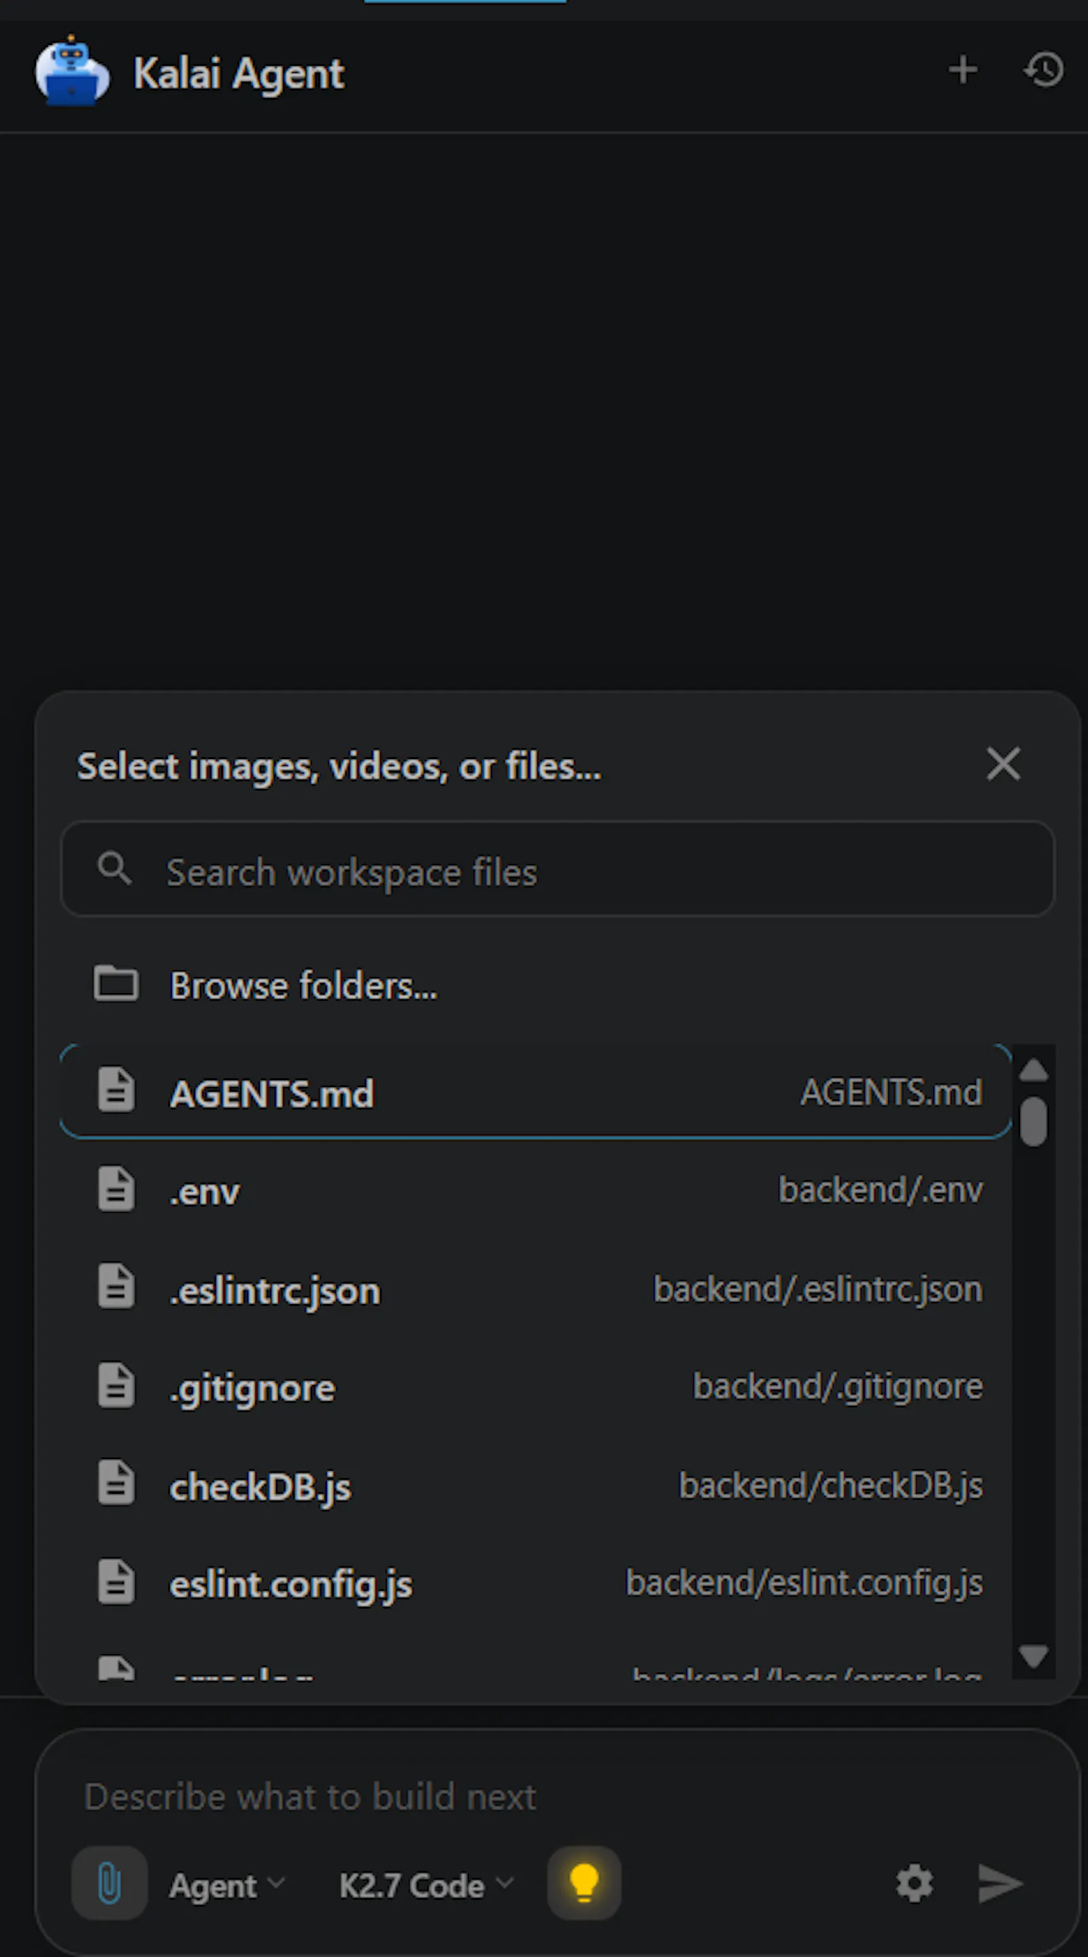Click the magnifier search icon
1088x1957 pixels.
[115, 867]
